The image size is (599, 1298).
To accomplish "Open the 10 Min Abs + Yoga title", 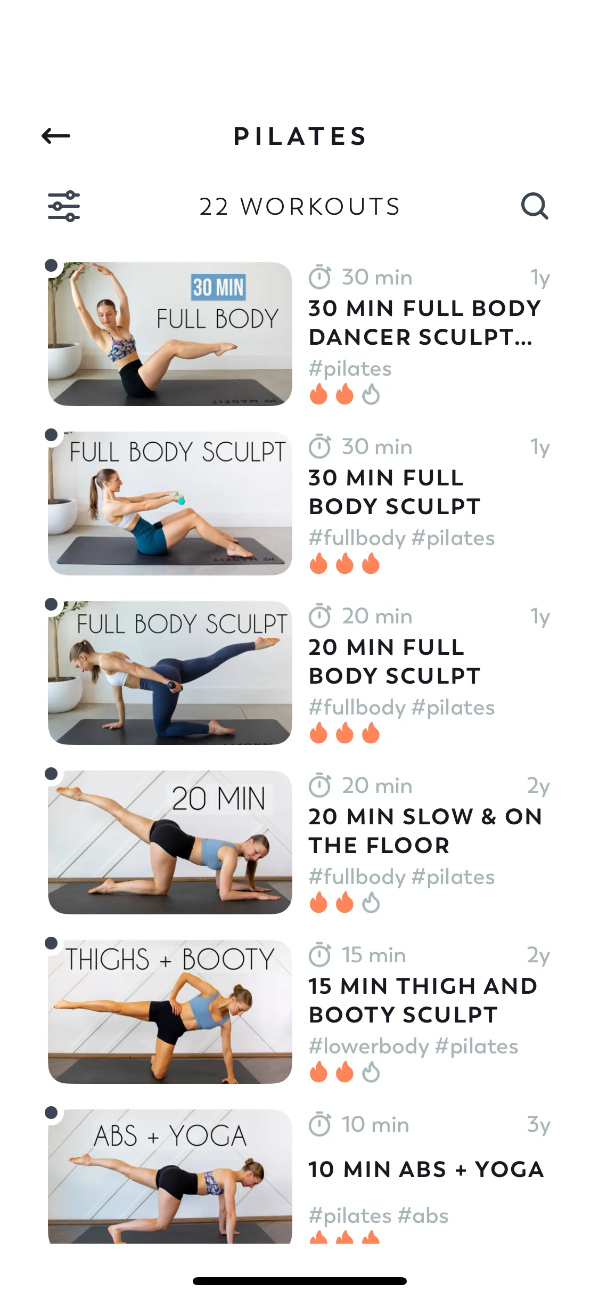I will click(x=426, y=1170).
